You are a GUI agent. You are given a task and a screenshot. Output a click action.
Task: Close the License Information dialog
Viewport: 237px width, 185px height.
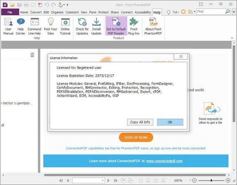click(181, 57)
